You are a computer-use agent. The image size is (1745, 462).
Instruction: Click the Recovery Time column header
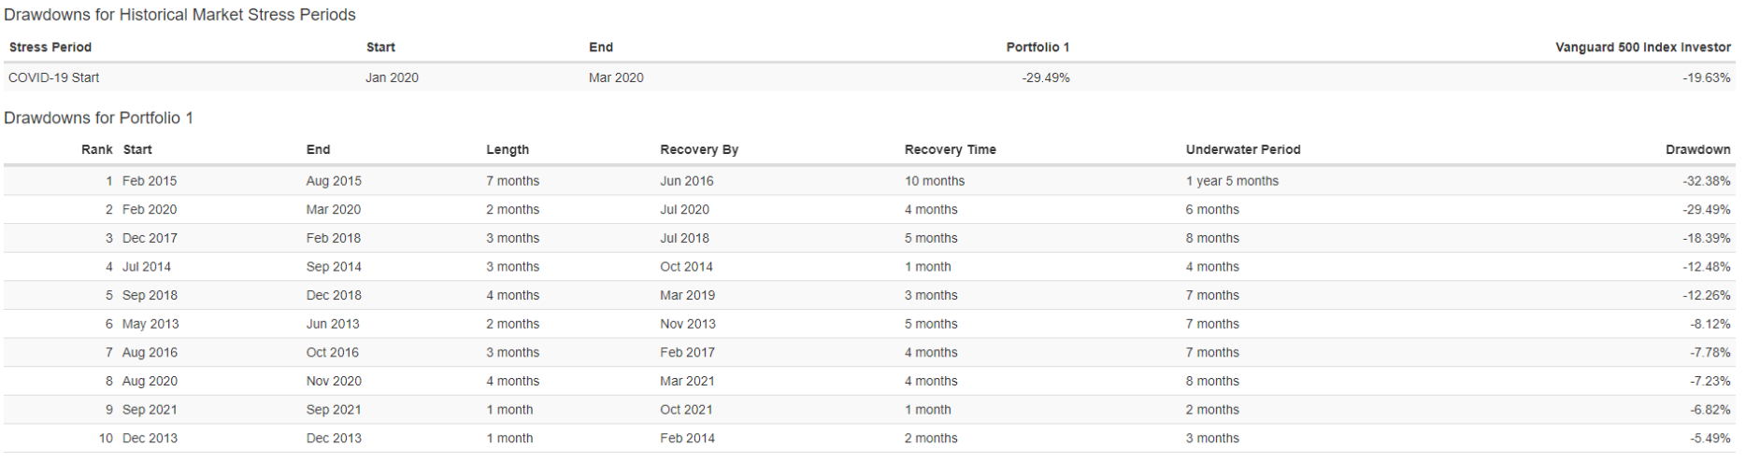pos(951,149)
